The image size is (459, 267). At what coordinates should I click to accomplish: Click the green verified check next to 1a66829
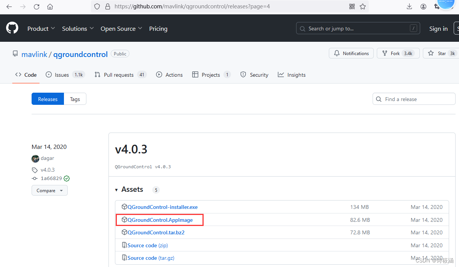click(67, 179)
